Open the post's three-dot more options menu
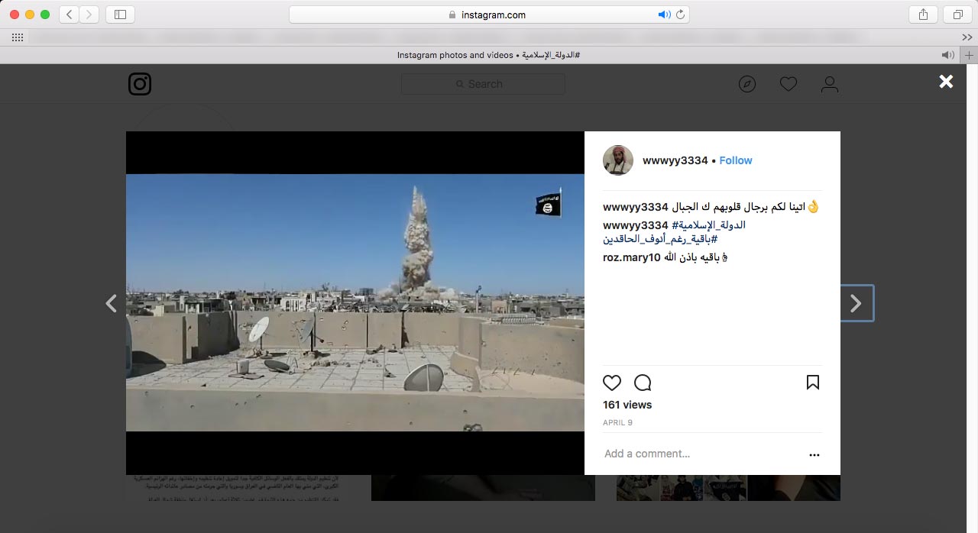The height and width of the screenshot is (533, 978). 814,454
